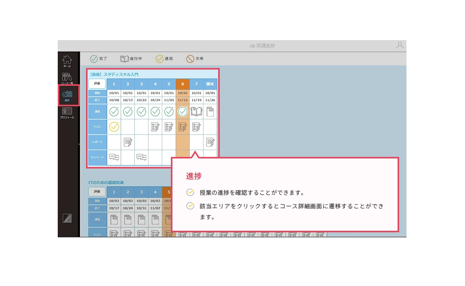465x286 pixels.
Task: Open コース一覧 in the sidebar
Action: tap(67, 78)
